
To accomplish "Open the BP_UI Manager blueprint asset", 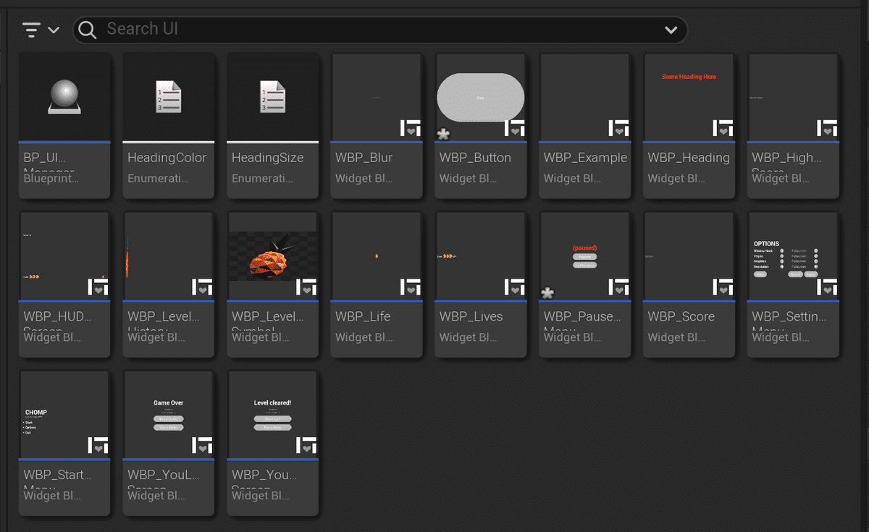I will [64, 98].
